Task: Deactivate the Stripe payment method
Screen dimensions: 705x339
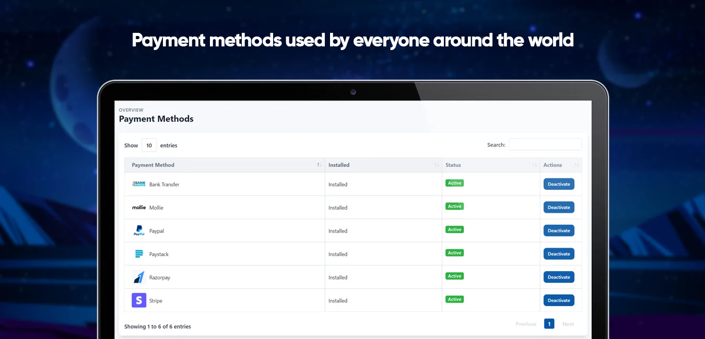Action: [559, 300]
